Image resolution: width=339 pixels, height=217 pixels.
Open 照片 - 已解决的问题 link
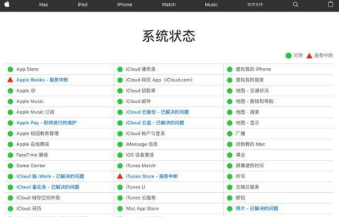coord(257,209)
